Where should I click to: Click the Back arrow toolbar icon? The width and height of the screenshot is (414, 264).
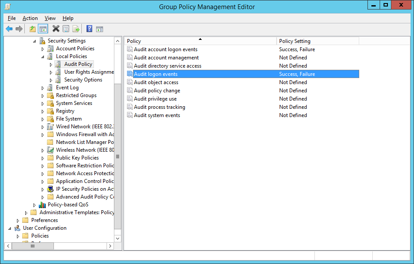[x=9, y=29]
